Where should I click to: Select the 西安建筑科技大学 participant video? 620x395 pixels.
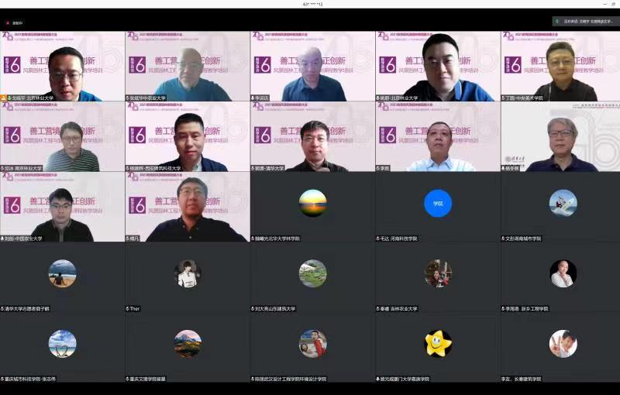pyautogui.click(x=188, y=136)
